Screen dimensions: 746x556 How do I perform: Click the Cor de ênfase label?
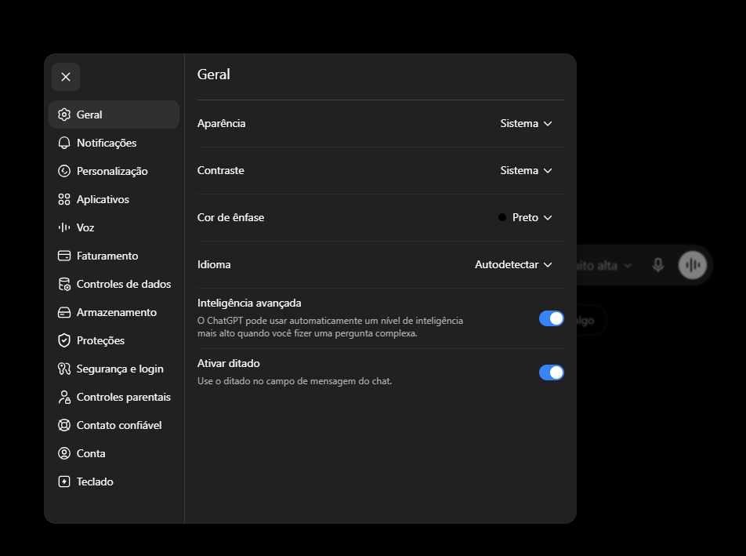(x=230, y=217)
